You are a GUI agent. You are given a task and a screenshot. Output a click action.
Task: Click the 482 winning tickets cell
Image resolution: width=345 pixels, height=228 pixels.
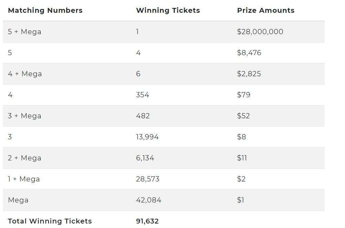pyautogui.click(x=143, y=116)
